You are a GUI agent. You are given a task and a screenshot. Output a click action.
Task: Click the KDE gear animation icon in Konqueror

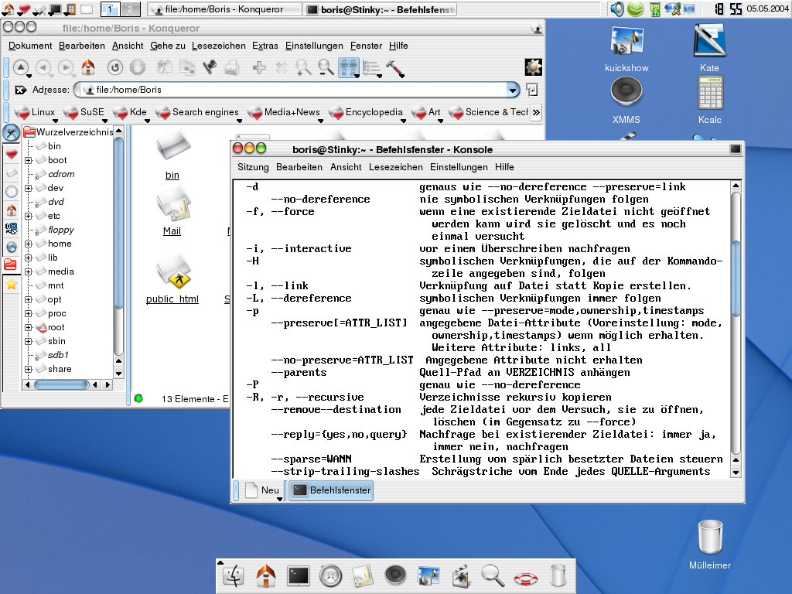[534, 67]
